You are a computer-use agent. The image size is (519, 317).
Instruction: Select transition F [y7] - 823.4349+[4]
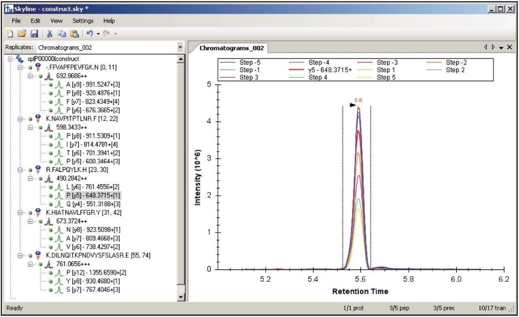coord(93,101)
